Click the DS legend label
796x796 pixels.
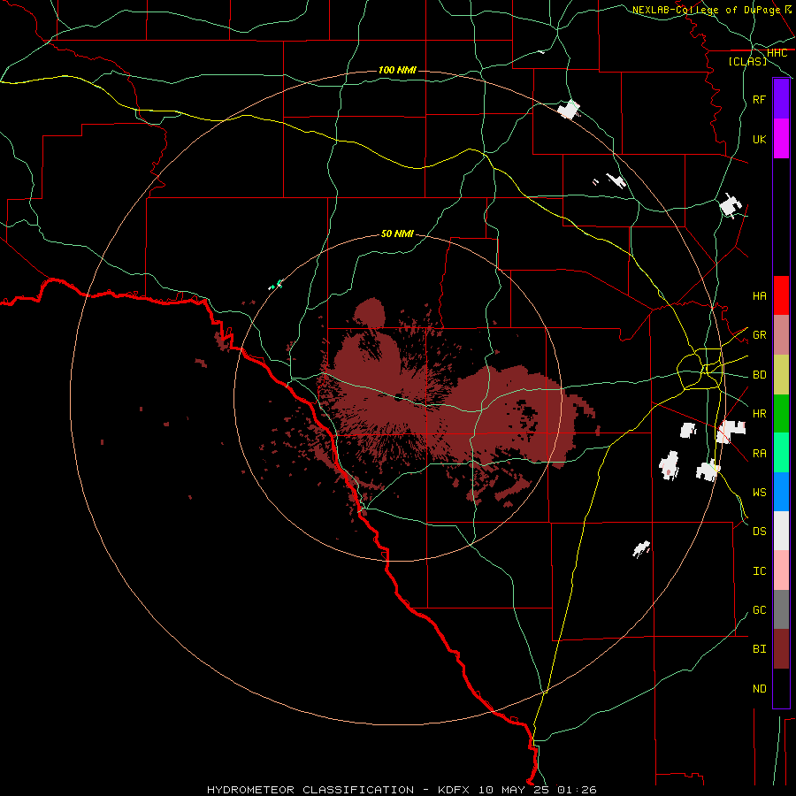pos(759,532)
